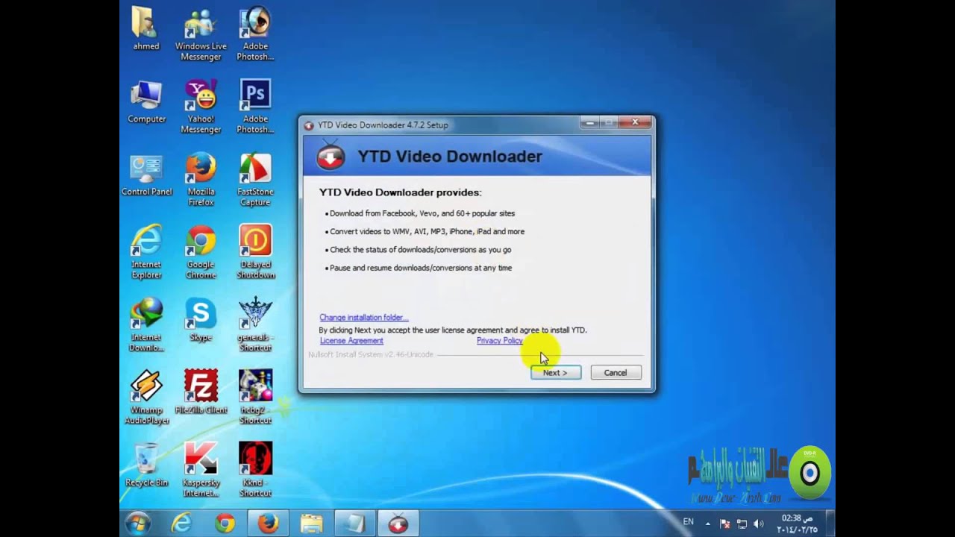Screen dimensions: 955x537
Task: Click the YTD logo in setup header
Action: pos(330,156)
